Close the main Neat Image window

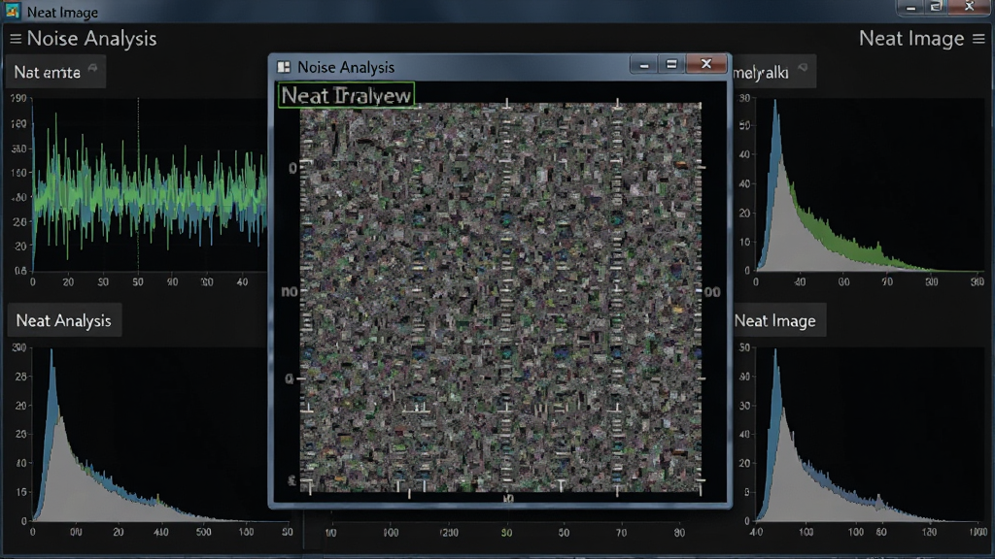[969, 7]
